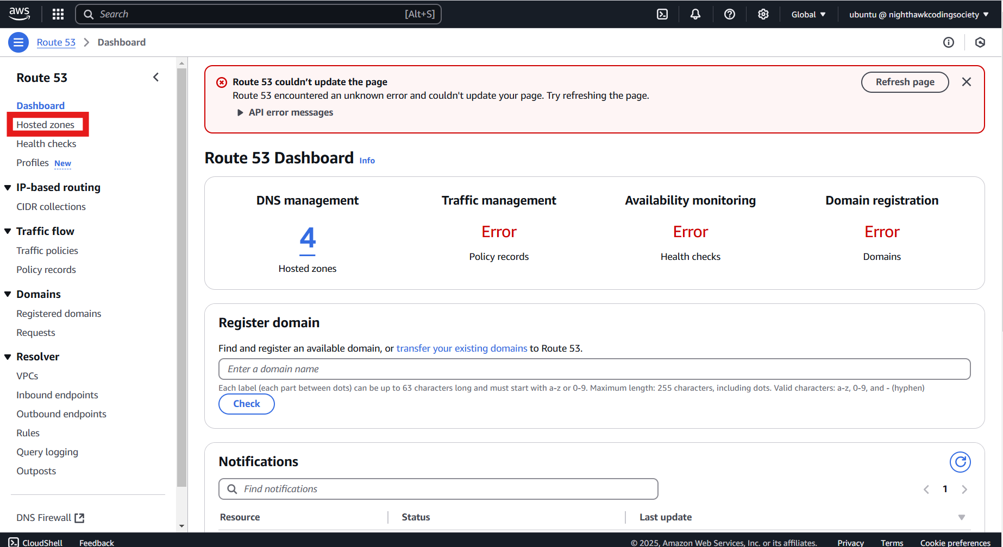Sort by Last update column header
Viewport: 1003px width, 547px height.
pyautogui.click(x=666, y=517)
